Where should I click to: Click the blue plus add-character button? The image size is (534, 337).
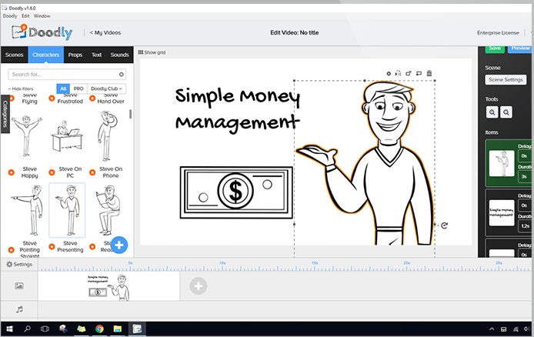pos(118,245)
